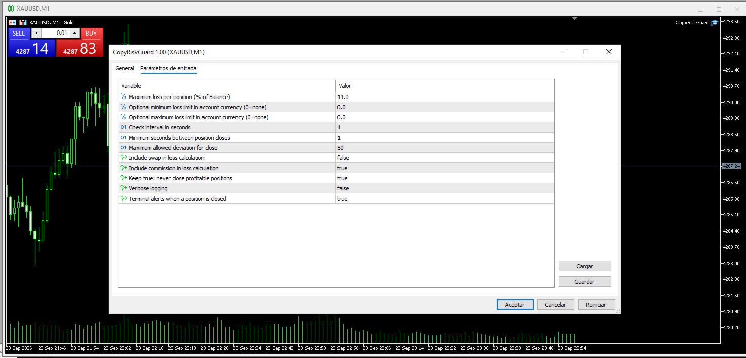Toggle Terminal alerts when position is closed value
The height and width of the screenshot is (358, 746).
coord(445,199)
